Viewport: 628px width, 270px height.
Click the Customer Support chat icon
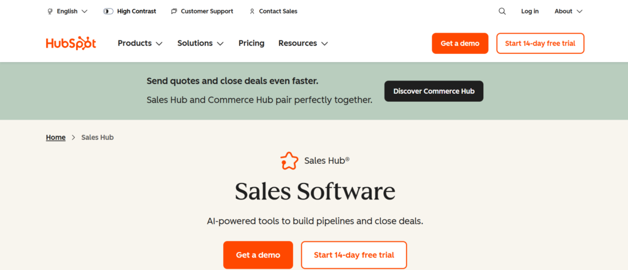tap(174, 11)
